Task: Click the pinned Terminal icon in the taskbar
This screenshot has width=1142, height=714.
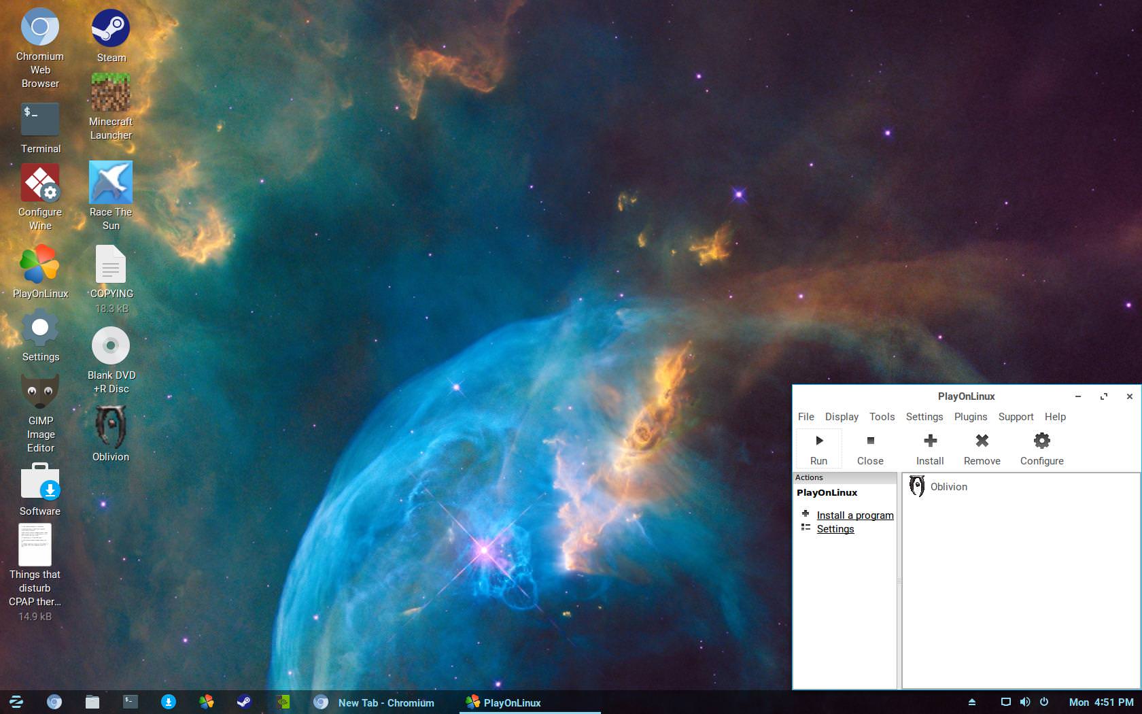Action: [x=131, y=702]
